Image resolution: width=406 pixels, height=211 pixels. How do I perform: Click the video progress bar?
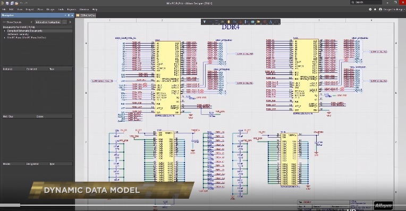pos(203,205)
